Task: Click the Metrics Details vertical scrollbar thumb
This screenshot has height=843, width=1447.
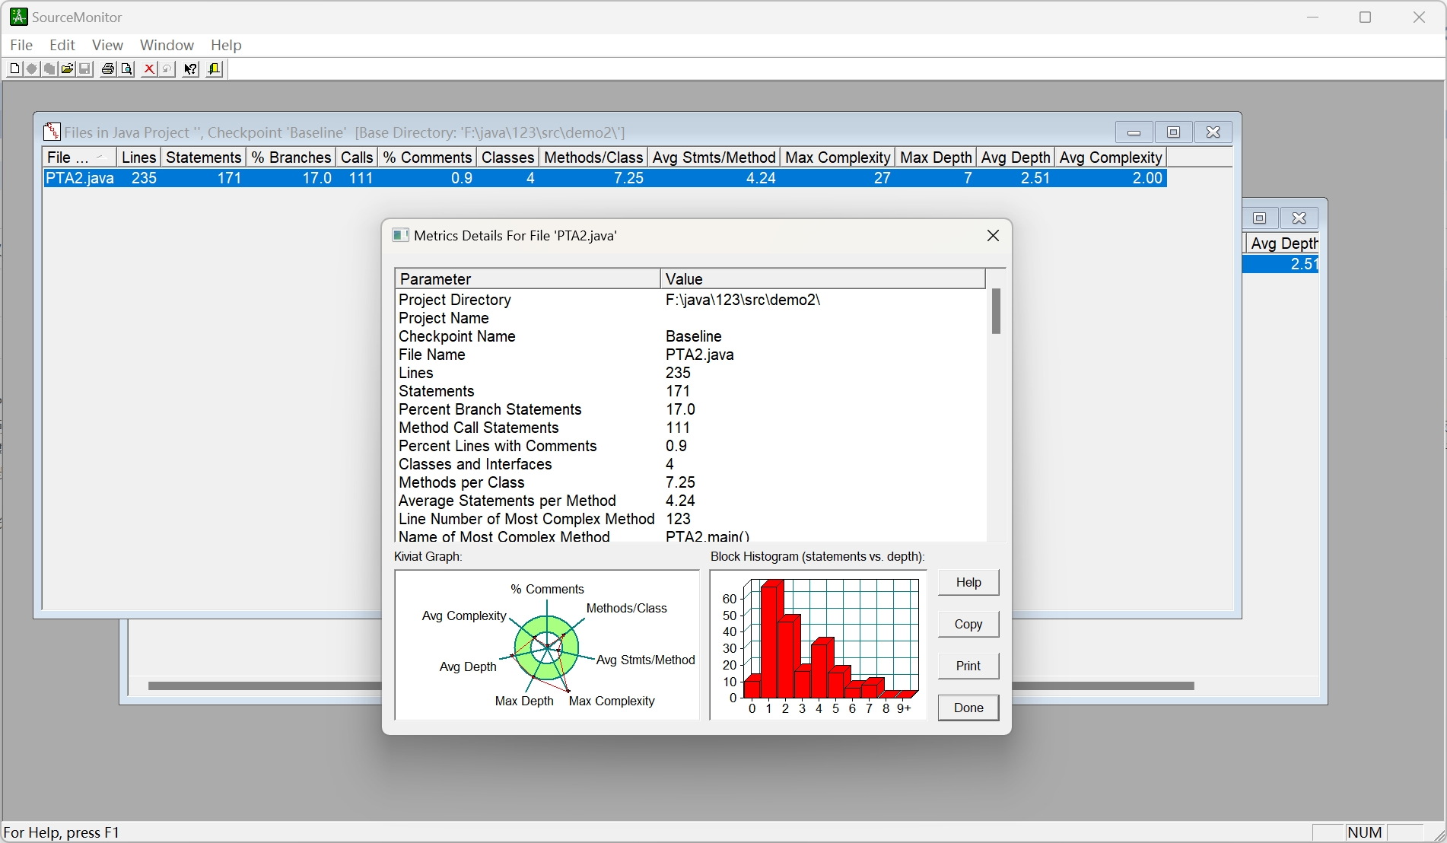Action: click(996, 311)
